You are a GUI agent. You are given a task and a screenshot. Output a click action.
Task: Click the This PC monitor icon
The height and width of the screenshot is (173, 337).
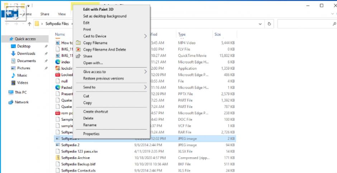point(11,92)
